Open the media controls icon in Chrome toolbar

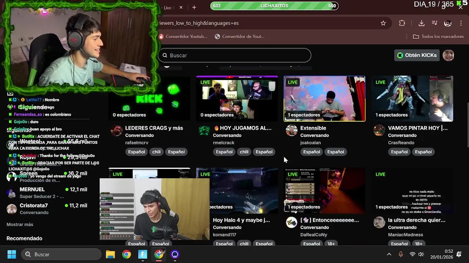(435, 23)
